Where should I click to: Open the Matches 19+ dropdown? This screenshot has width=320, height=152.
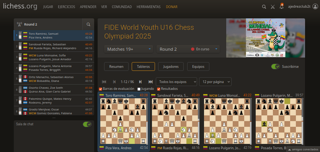[129, 49]
